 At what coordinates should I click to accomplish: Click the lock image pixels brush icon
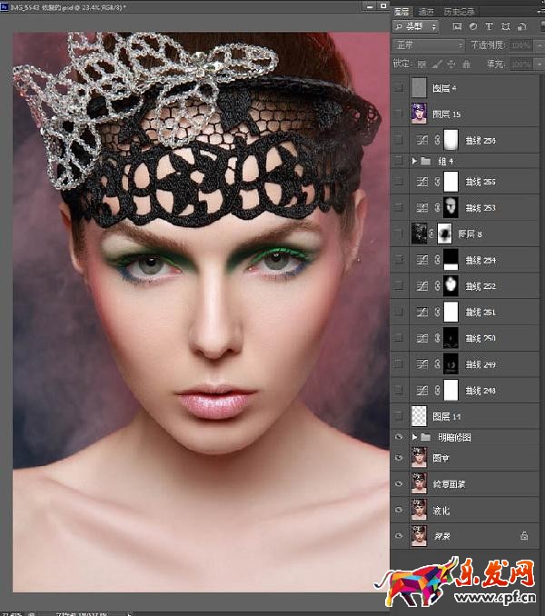point(436,65)
